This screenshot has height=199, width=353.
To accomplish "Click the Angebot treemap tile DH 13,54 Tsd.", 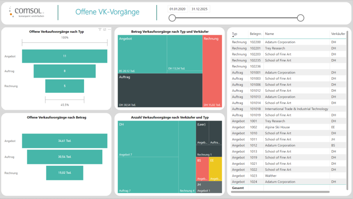I will [x=185, y=53].
